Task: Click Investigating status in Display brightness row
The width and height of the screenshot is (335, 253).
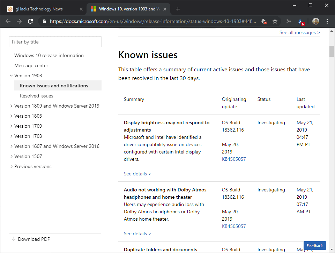Action: click(x=271, y=123)
